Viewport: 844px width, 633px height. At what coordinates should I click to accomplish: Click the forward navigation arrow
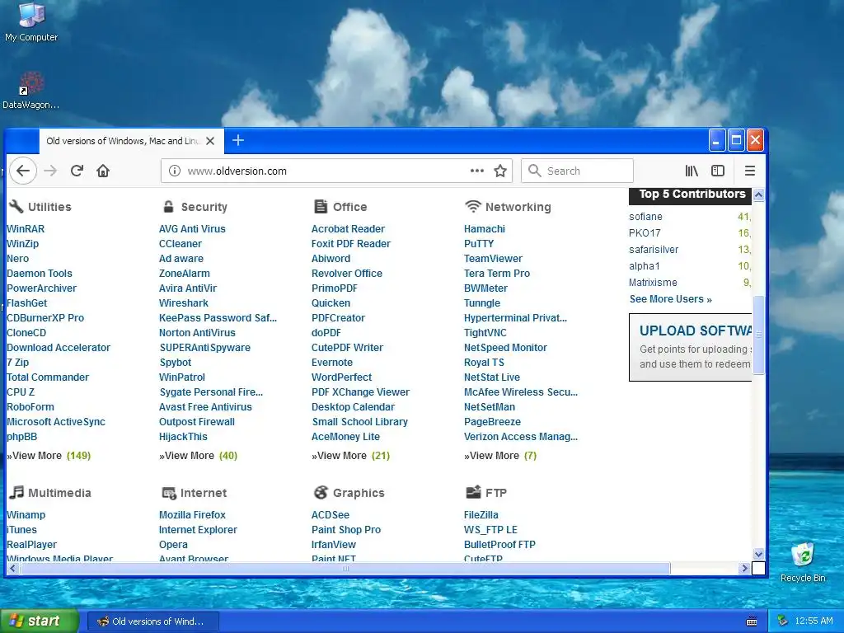point(50,171)
